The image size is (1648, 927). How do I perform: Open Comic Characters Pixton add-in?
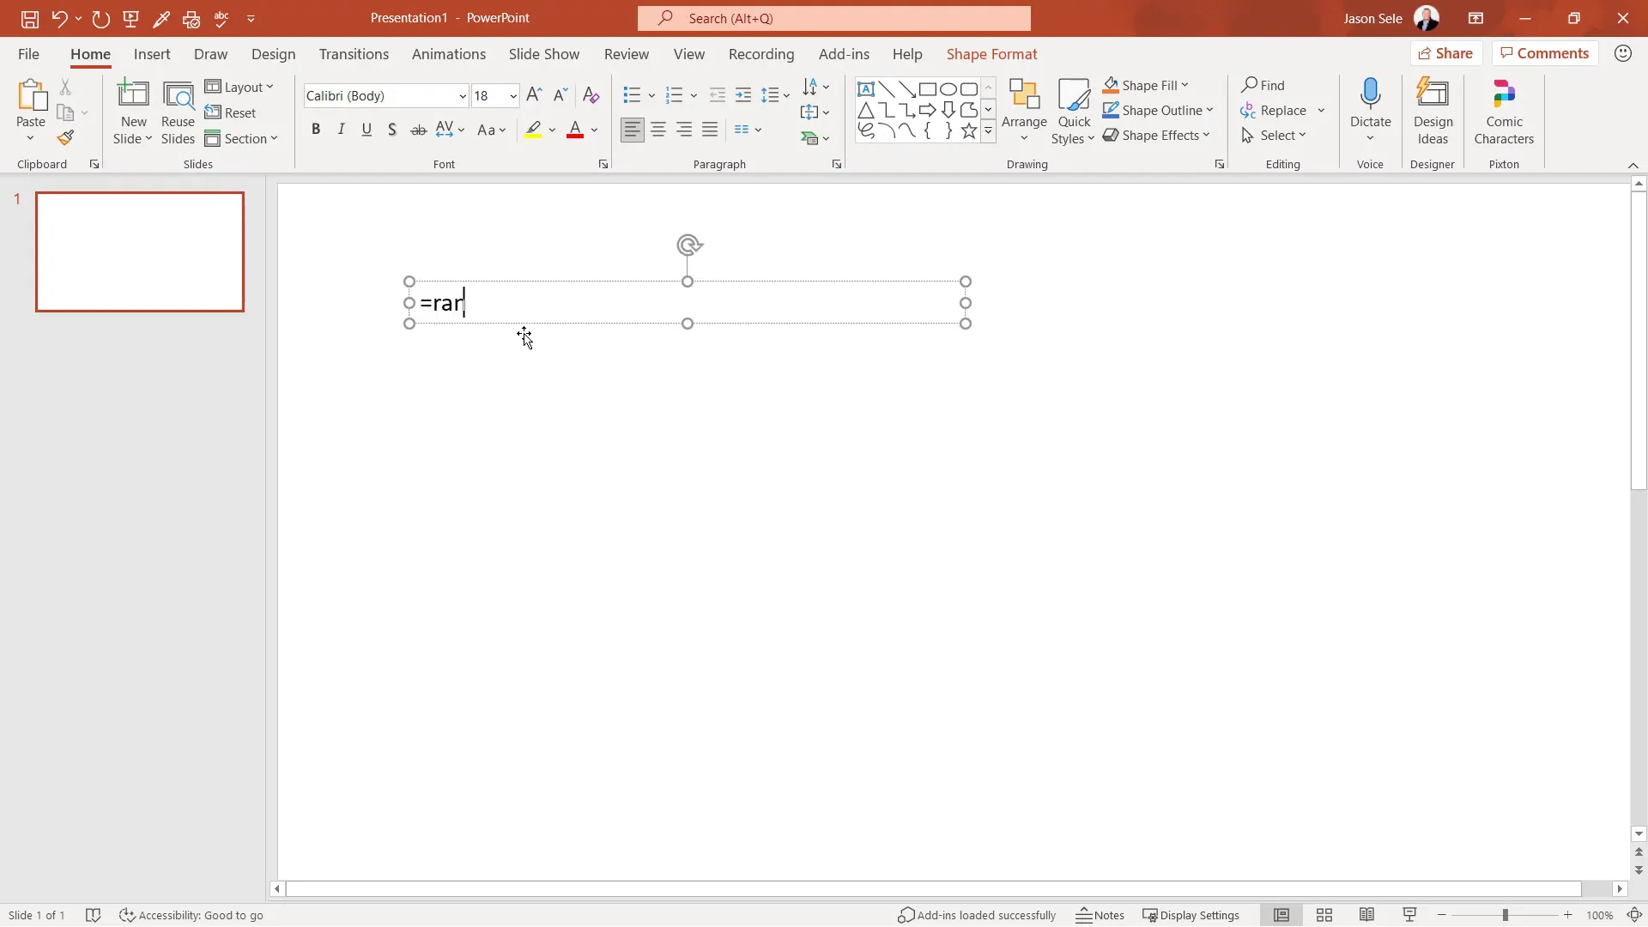[x=1504, y=112]
